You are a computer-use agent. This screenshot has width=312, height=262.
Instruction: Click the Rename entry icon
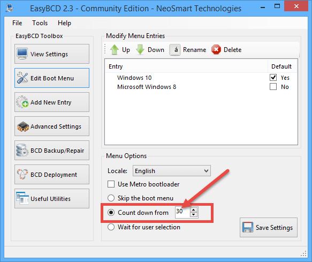pyautogui.click(x=175, y=50)
